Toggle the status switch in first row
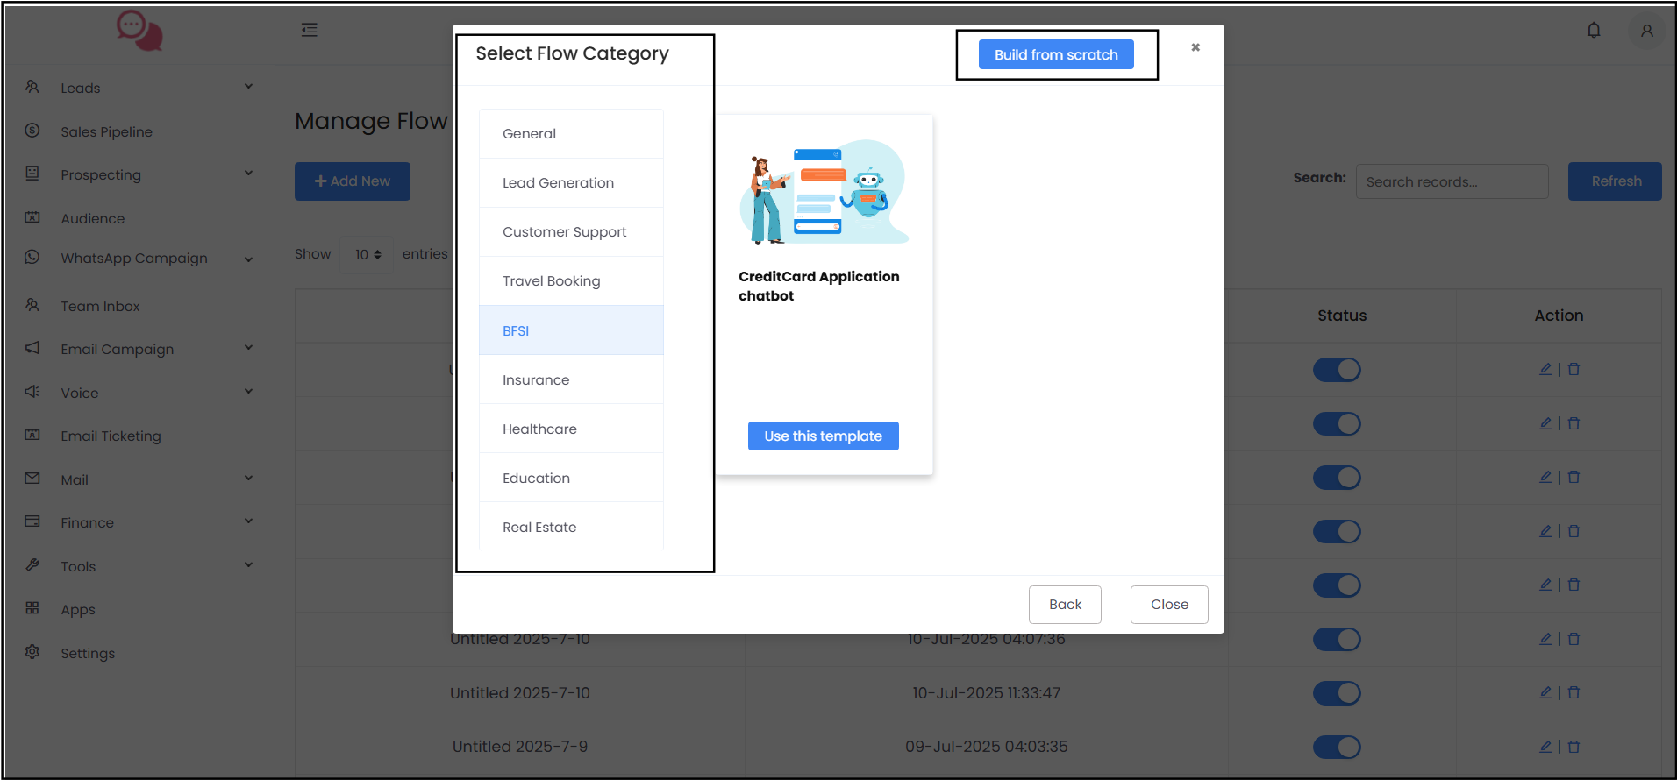This screenshot has width=1677, height=780. click(1337, 370)
